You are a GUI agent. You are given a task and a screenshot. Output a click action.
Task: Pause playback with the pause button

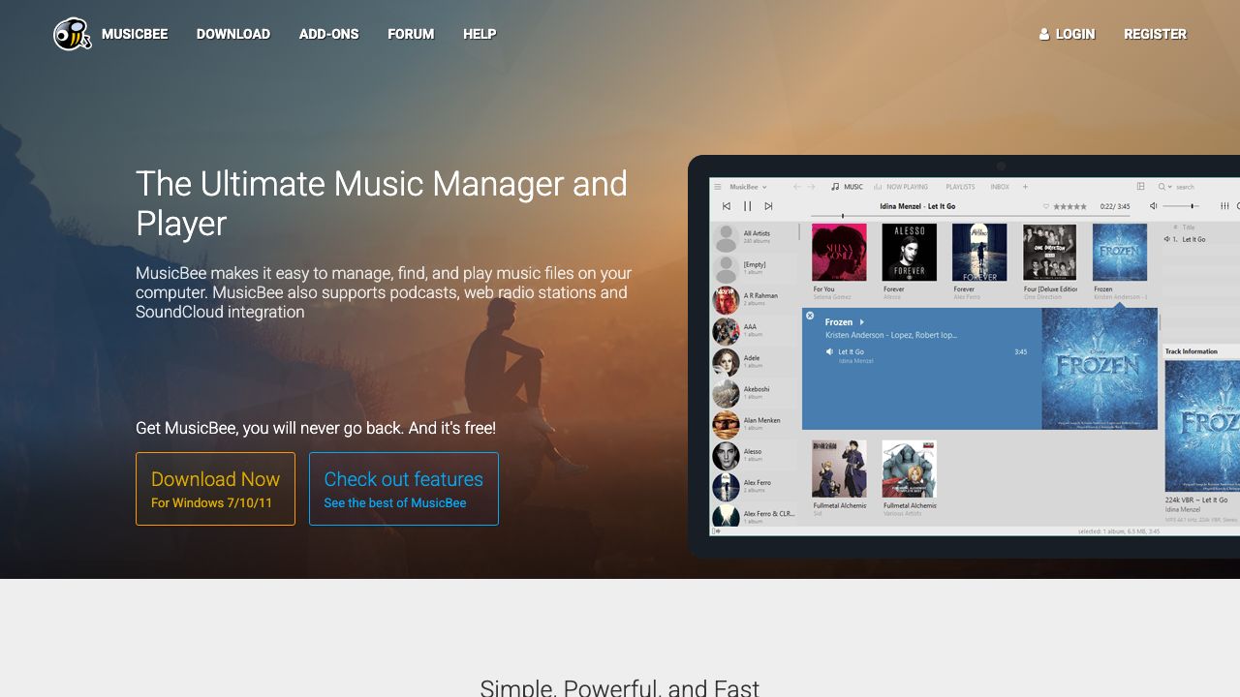(x=748, y=206)
